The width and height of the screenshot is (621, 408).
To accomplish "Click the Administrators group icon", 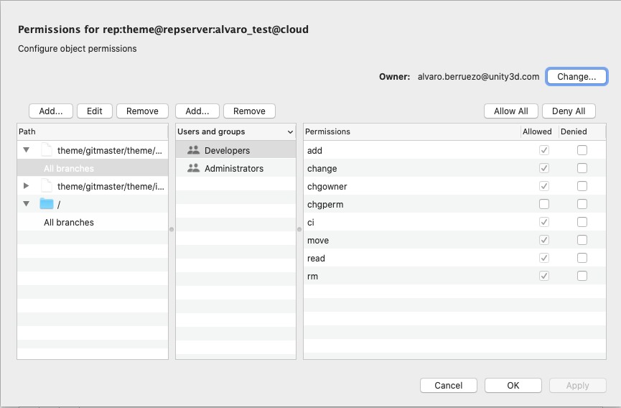I will [193, 168].
